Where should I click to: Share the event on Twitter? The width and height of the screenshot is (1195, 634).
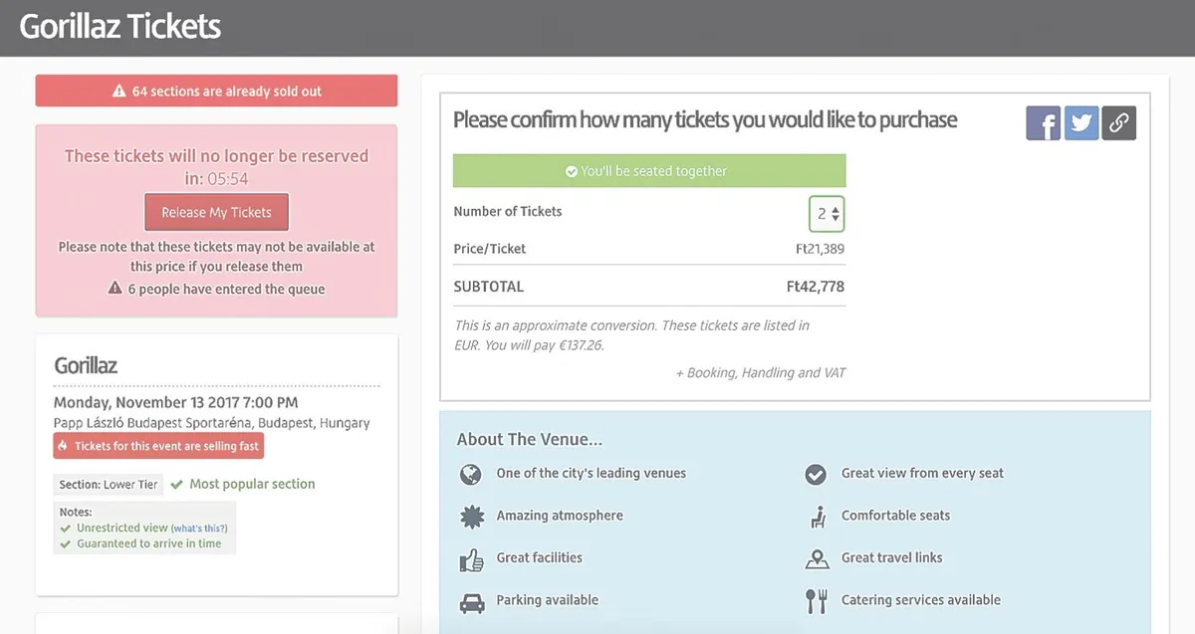click(1080, 122)
